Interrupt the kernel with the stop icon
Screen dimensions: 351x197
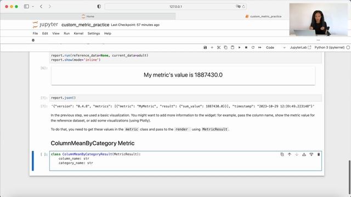click(x=246, y=48)
